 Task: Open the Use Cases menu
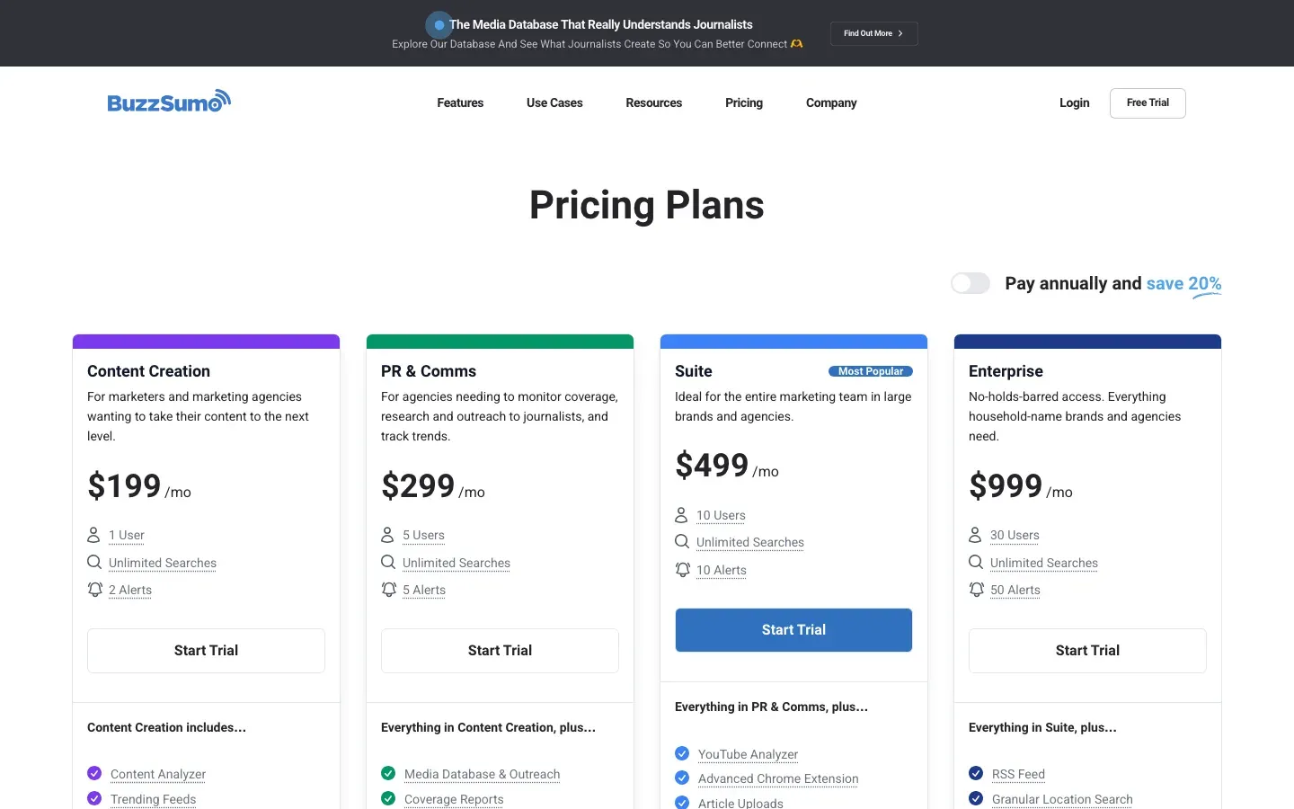point(554,102)
